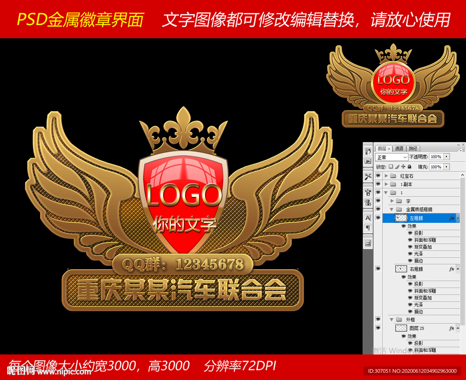The height and width of the screenshot is (380, 466).
Task: Click 投影 effect row under 图层 25
Action: point(433,343)
